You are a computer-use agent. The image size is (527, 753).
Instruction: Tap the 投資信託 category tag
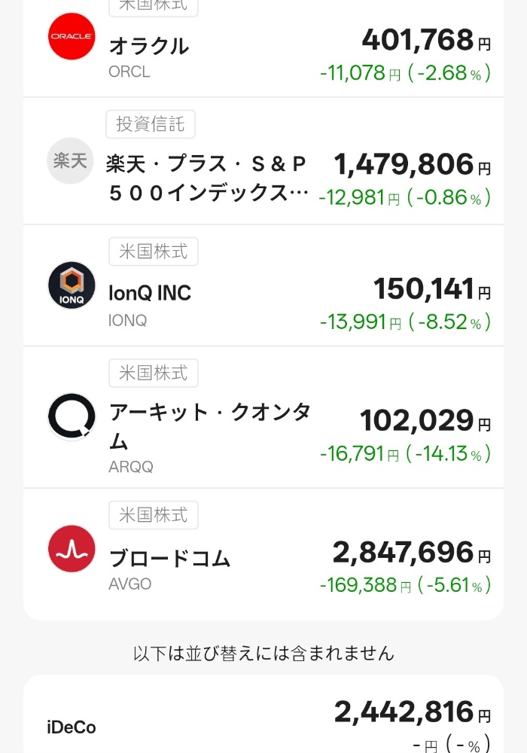pos(151,124)
